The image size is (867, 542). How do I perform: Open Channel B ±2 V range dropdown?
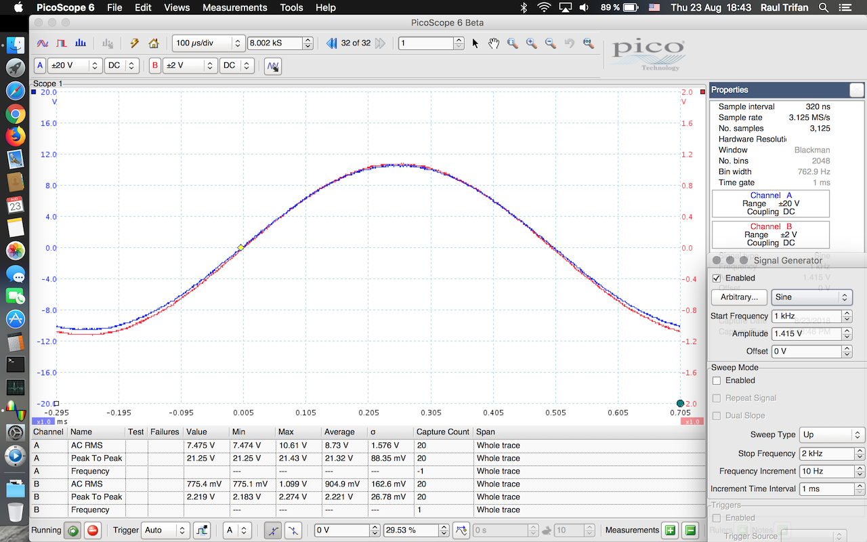[190, 66]
